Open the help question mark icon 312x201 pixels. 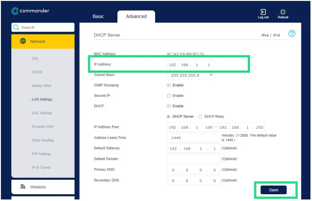[x=292, y=33]
